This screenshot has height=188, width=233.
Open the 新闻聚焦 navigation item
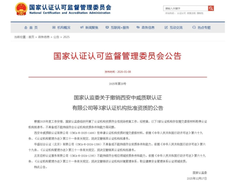[92, 28]
